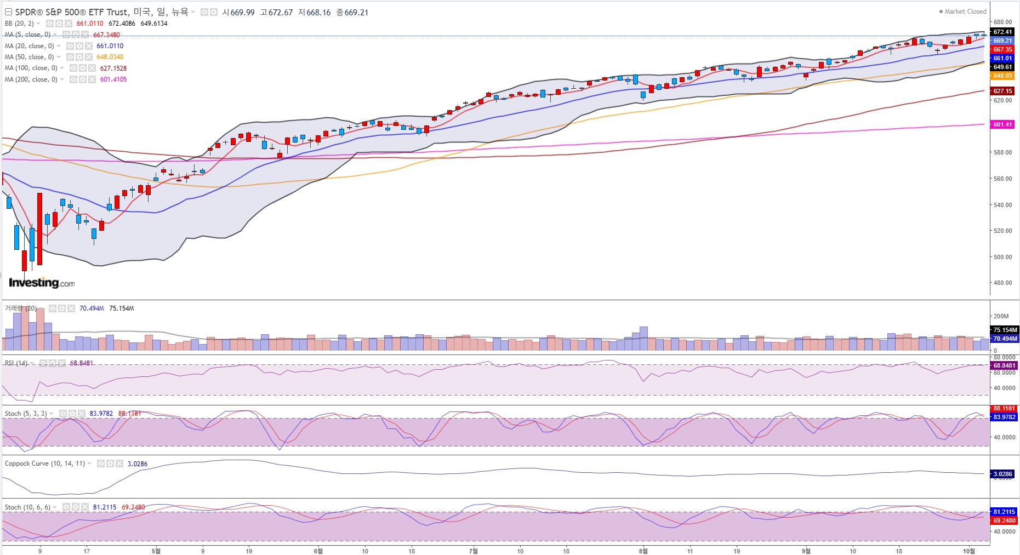Open MA (5, close, 0) settings gear

(76, 35)
